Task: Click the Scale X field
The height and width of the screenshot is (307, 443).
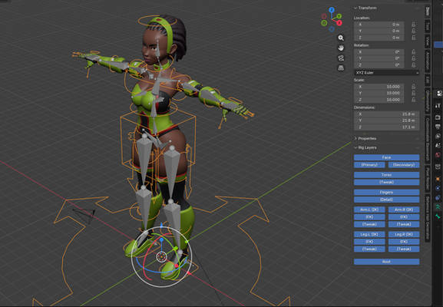Action: pyautogui.click(x=379, y=87)
